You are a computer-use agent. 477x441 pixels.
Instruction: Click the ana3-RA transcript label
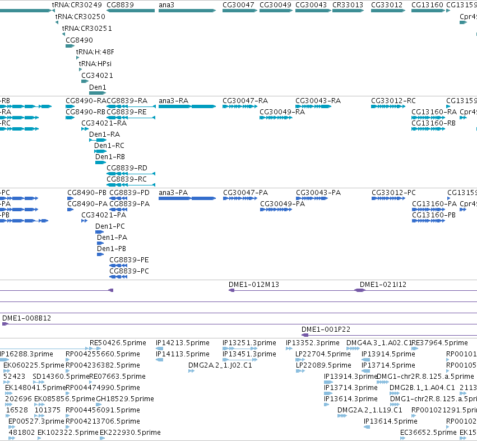coord(173,101)
